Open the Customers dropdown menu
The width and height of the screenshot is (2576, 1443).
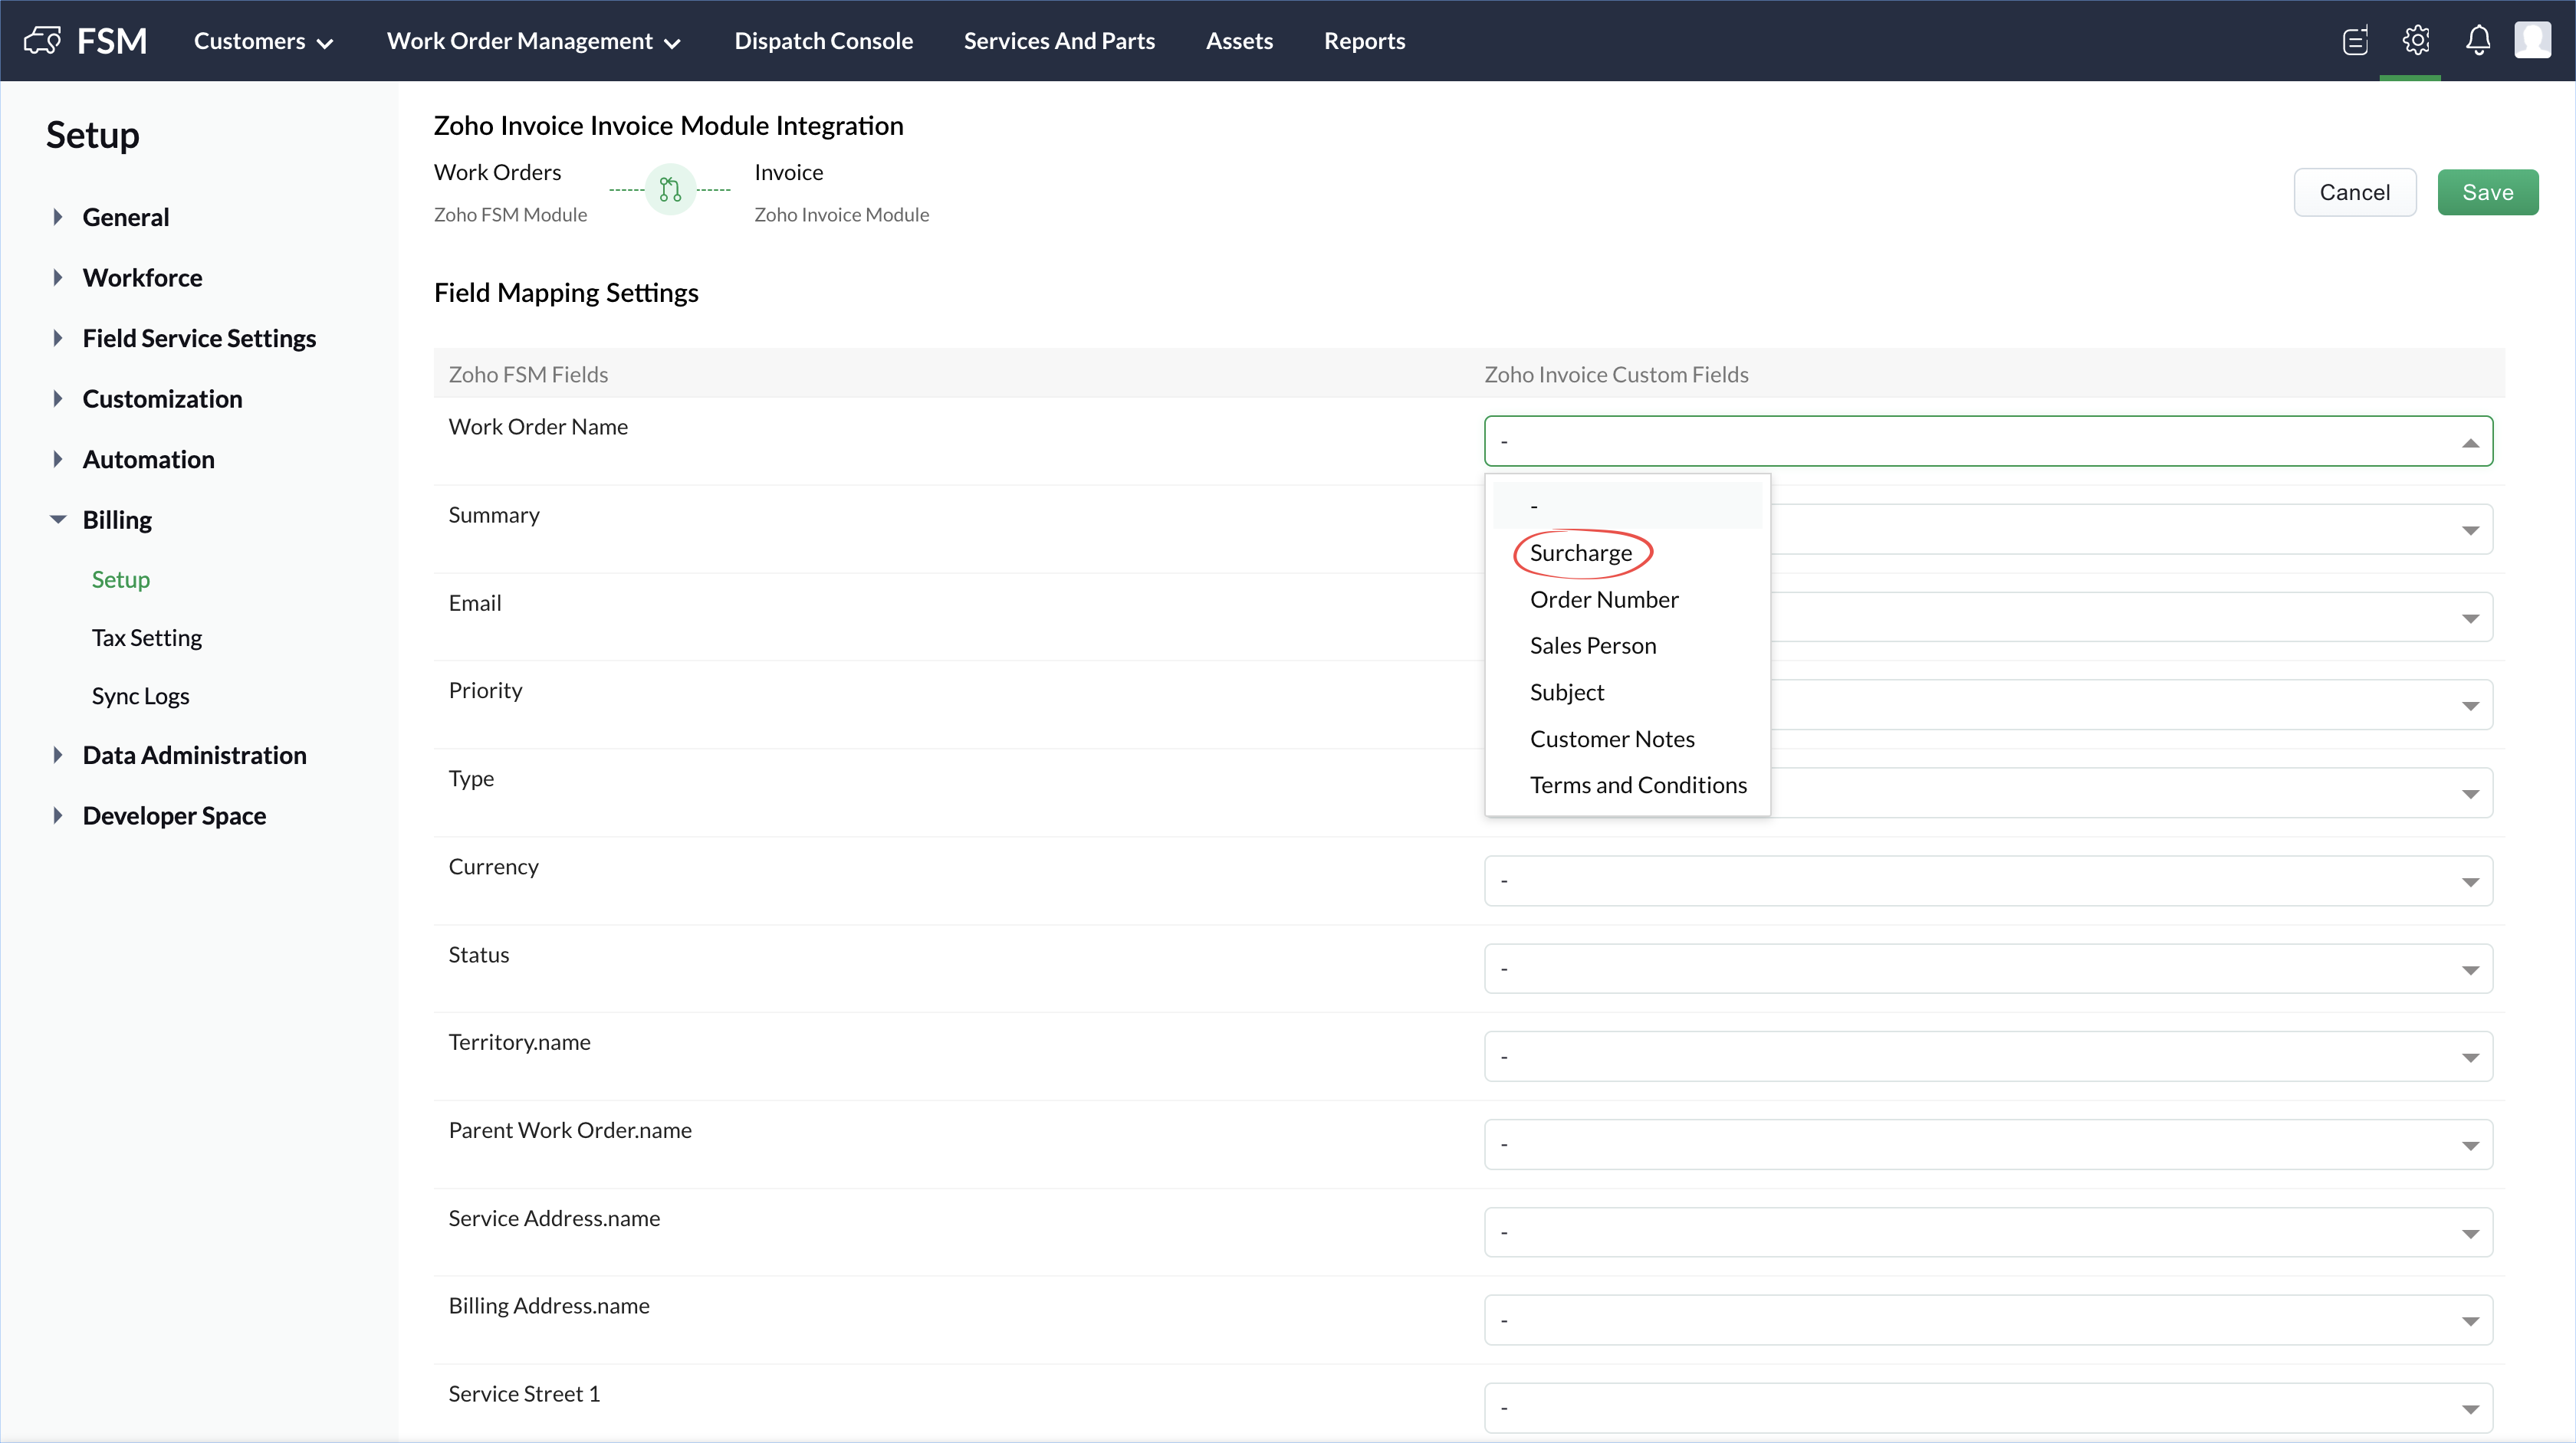263,41
